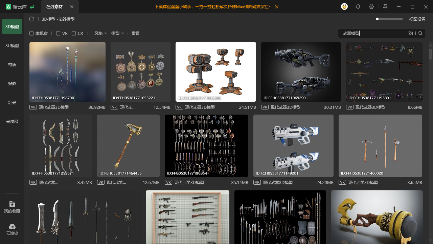The height and width of the screenshot is (244, 433).
Task: Open 云渲染 cloud render in the sidebar
Action: point(12,229)
